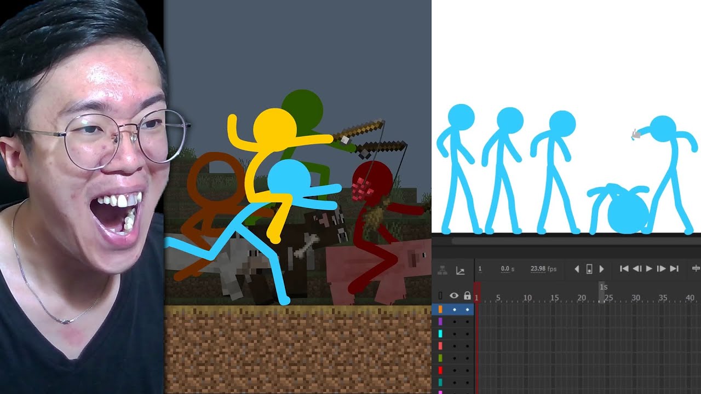701x394 pixels.
Task: Hide the orange selected layer
Action: click(x=454, y=310)
